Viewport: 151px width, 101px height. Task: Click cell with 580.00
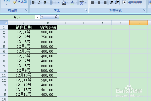[48, 80]
